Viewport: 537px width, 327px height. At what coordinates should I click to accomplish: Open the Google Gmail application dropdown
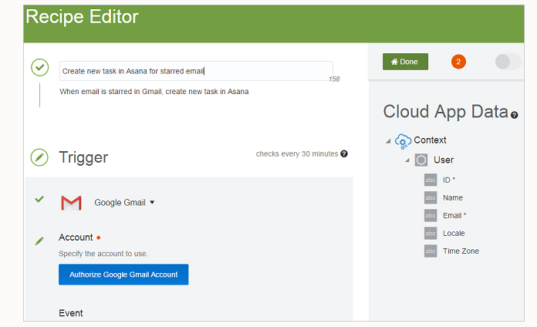tap(152, 203)
